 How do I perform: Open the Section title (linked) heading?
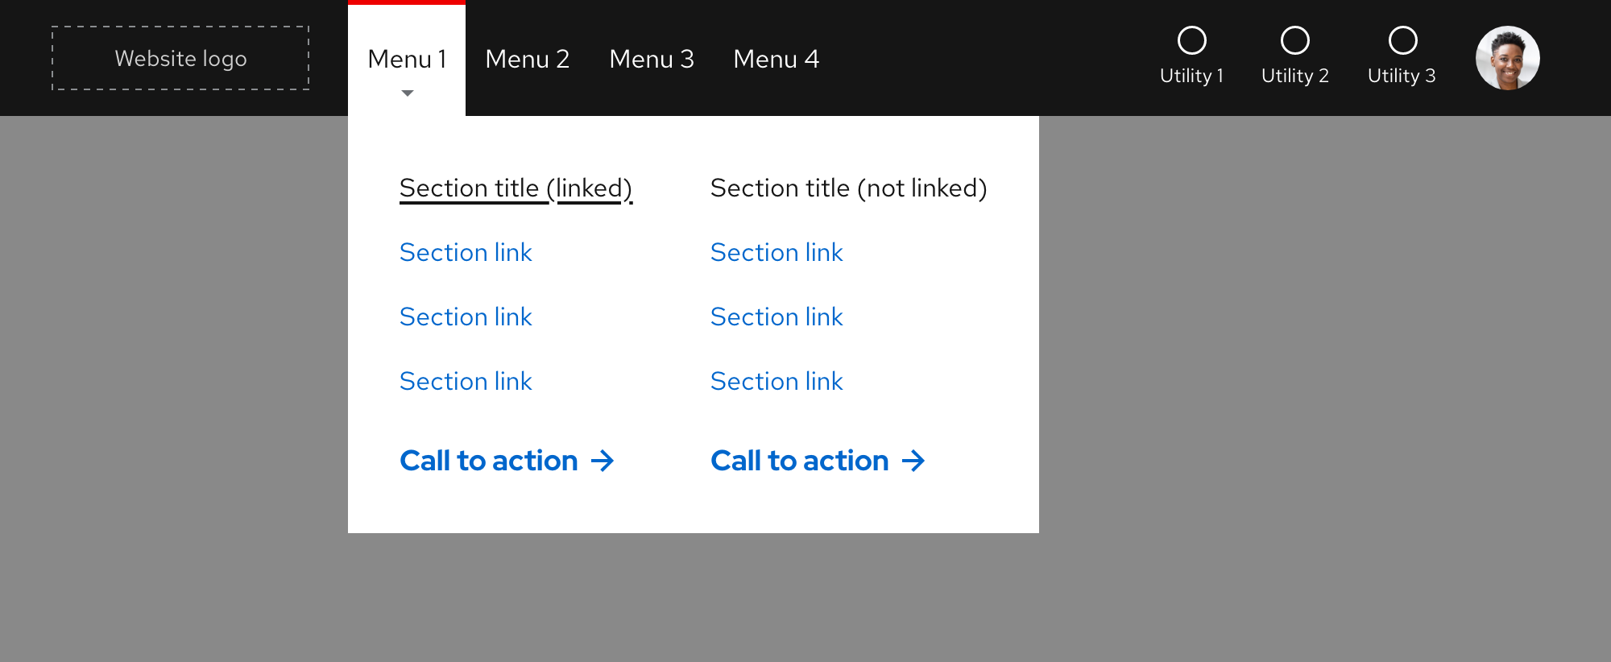click(516, 188)
